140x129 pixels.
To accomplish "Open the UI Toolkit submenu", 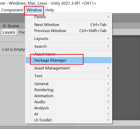I will pyautogui.click(x=68, y=120).
